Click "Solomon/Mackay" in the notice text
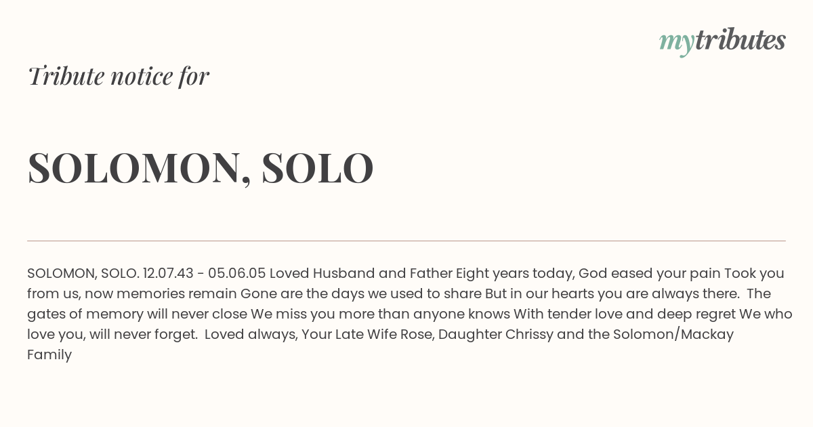The width and height of the screenshot is (813, 427). [673, 334]
